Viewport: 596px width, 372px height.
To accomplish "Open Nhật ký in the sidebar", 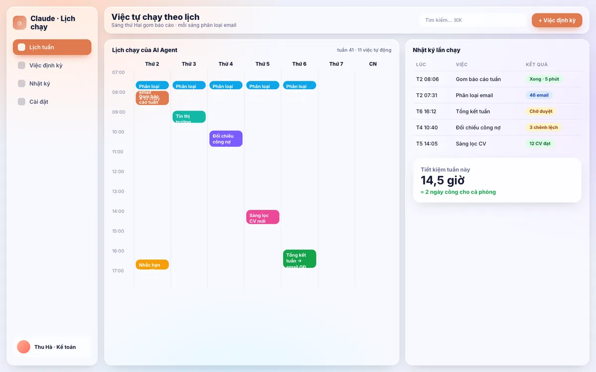I will [52, 83].
